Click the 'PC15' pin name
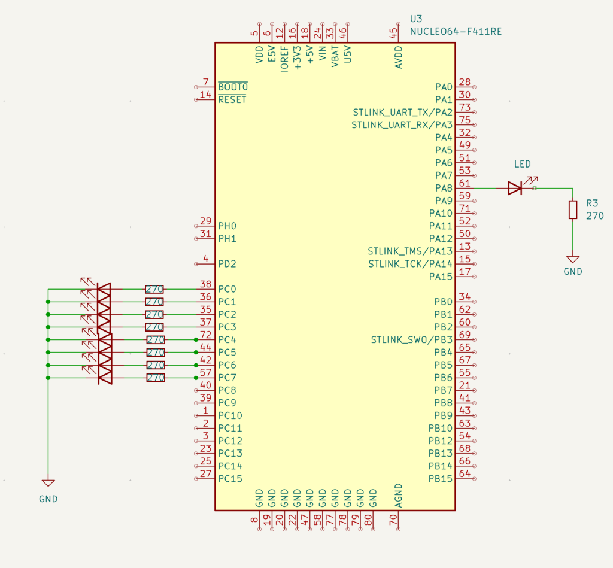The height and width of the screenshot is (568, 613). coord(230,478)
